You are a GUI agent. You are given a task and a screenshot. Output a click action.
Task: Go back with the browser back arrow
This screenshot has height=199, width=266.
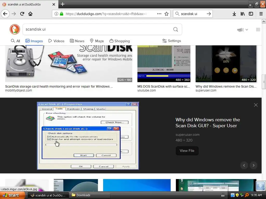click(5, 14)
